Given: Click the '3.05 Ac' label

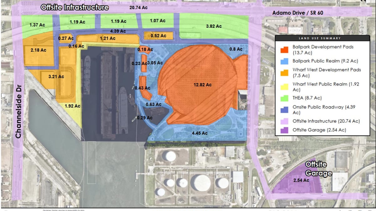Looking at the screenshot, I should [155, 63].
